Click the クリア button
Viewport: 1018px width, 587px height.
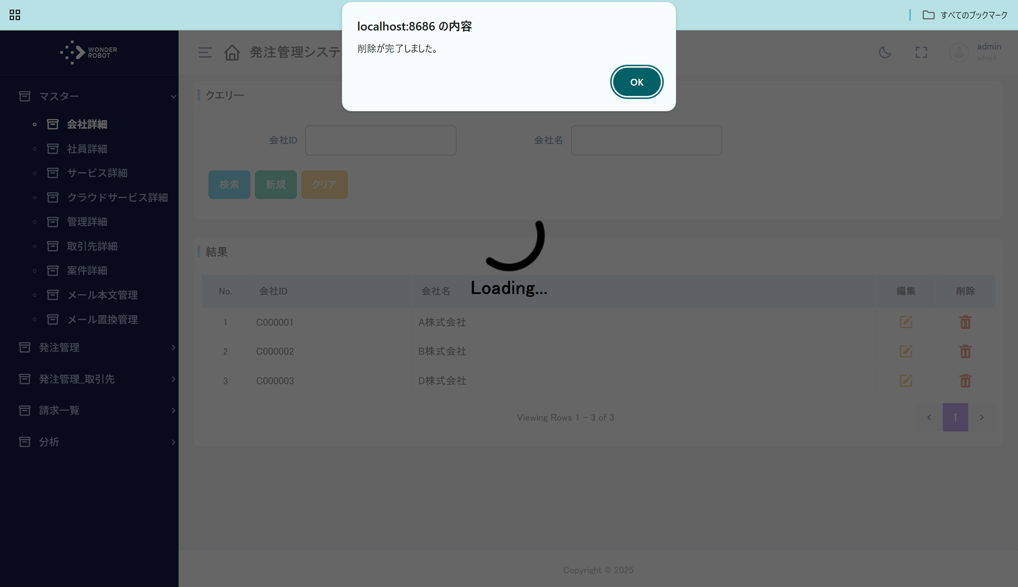(x=324, y=184)
